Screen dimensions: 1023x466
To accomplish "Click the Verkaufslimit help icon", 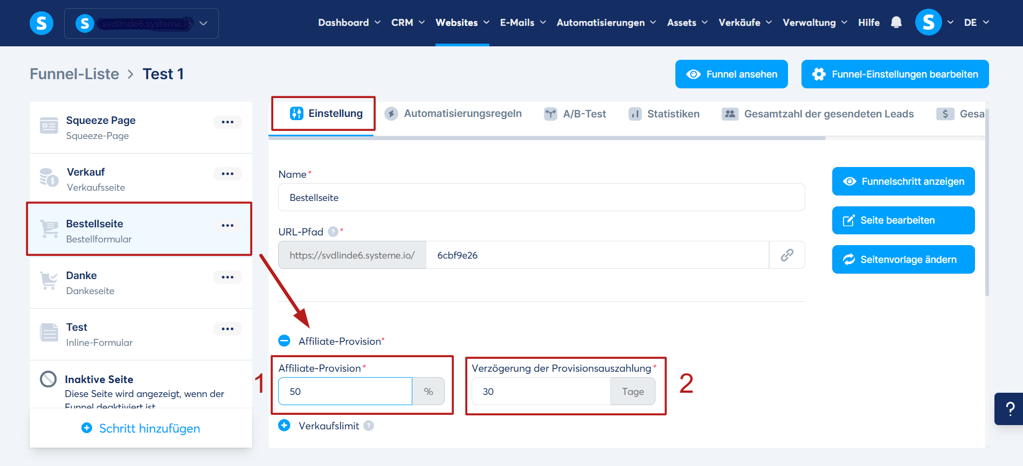I will (x=369, y=426).
